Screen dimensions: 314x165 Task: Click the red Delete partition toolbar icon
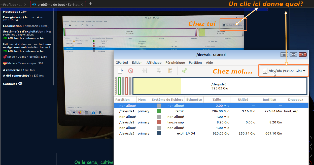[x=130, y=71]
